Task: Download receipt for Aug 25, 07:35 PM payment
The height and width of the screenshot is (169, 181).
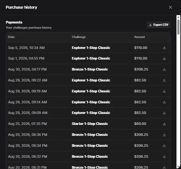Action: pyautogui.click(x=164, y=124)
